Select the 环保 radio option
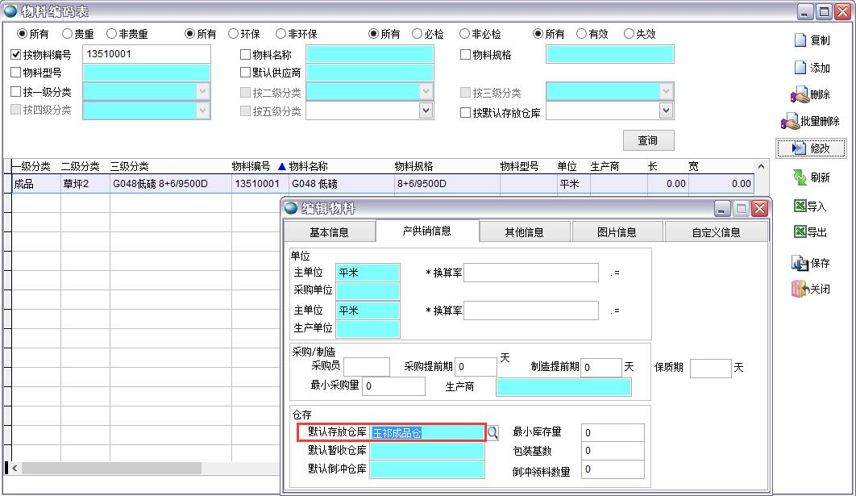 click(233, 34)
